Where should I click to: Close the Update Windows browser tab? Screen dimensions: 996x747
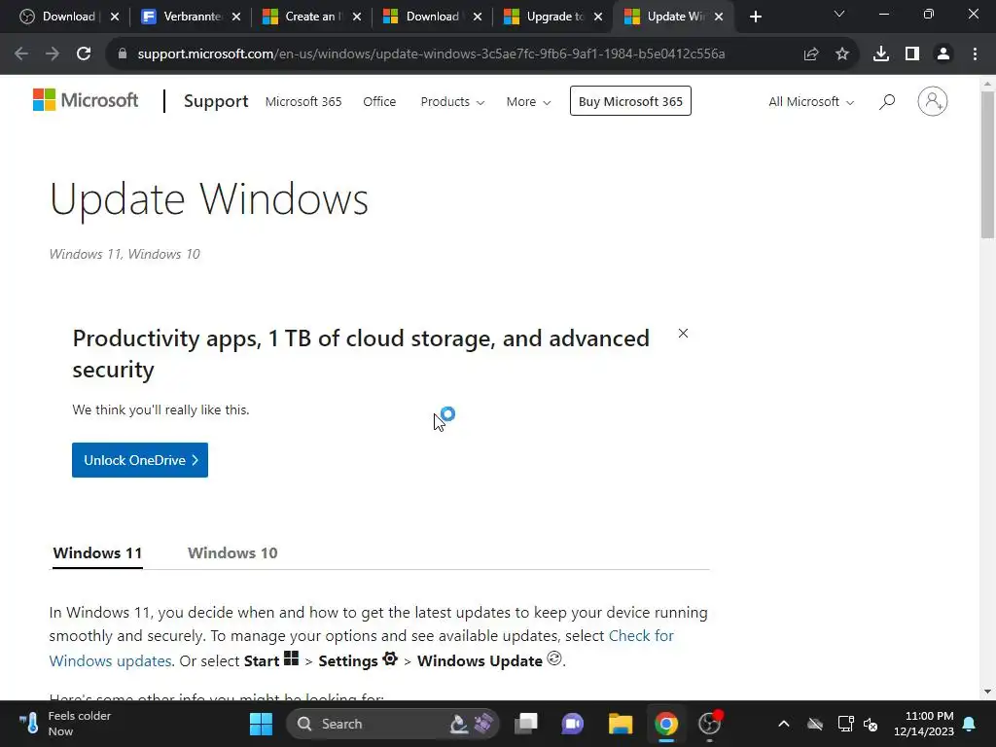coord(719,18)
